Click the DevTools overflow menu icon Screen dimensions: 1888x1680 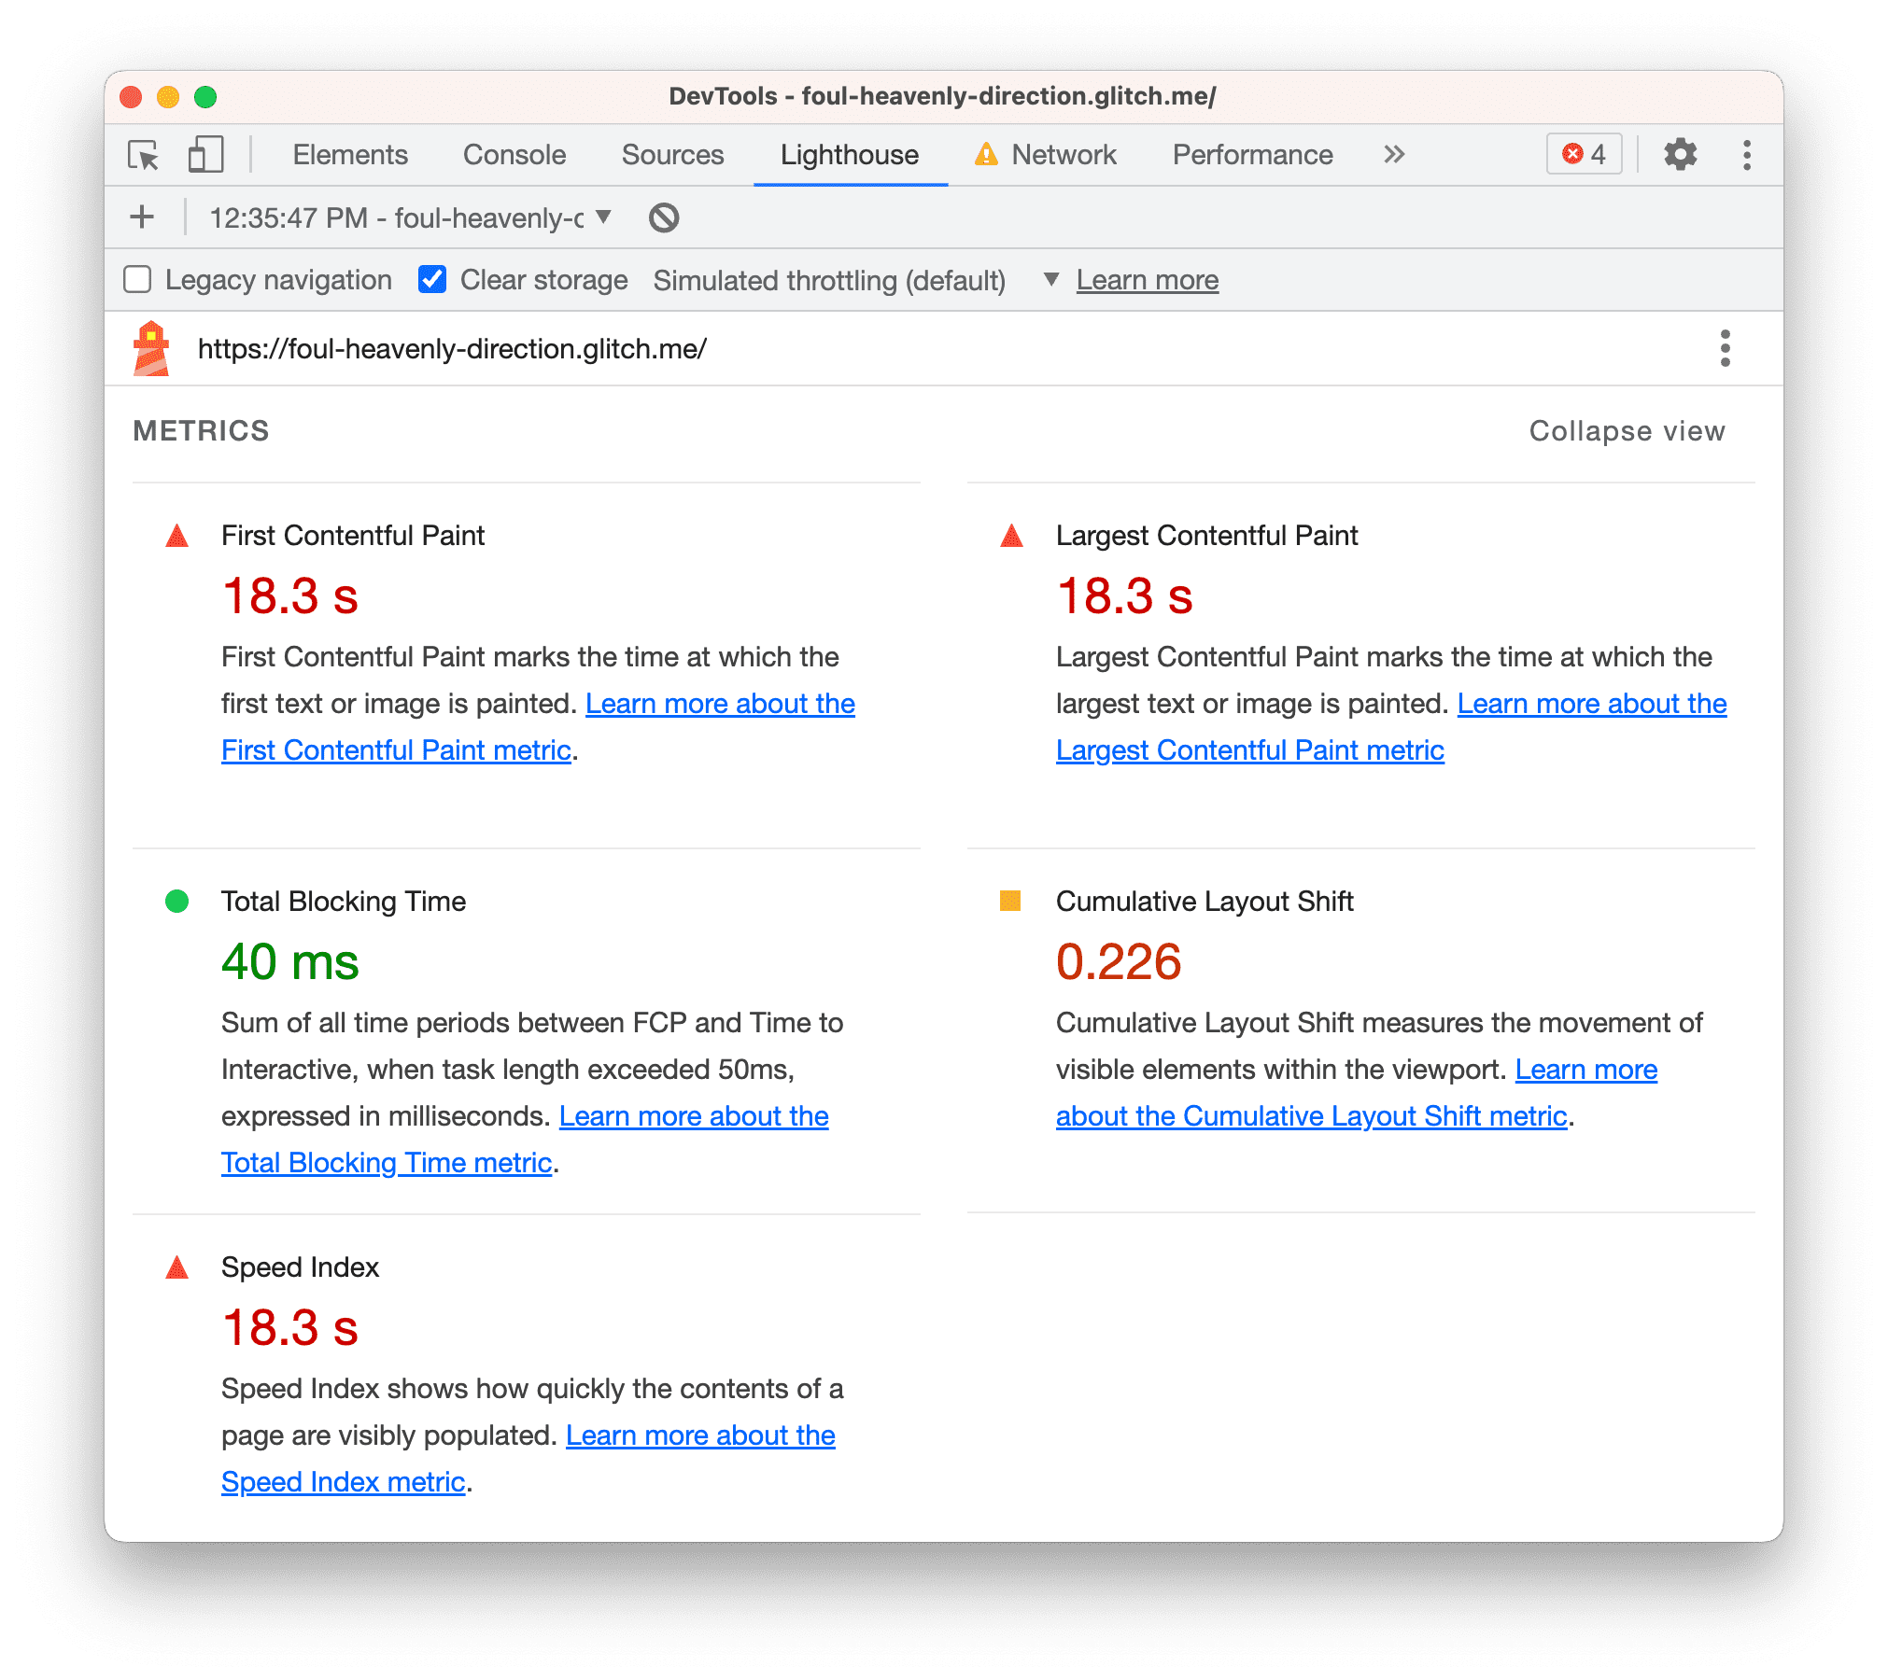(x=1752, y=156)
